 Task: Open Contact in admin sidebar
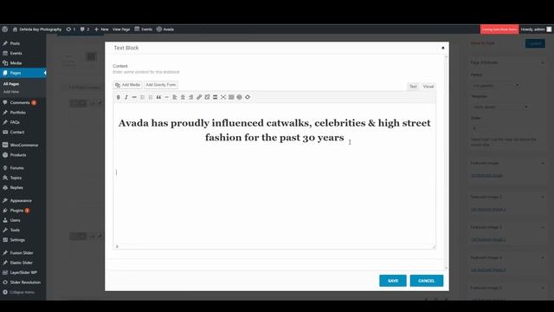(x=23, y=132)
